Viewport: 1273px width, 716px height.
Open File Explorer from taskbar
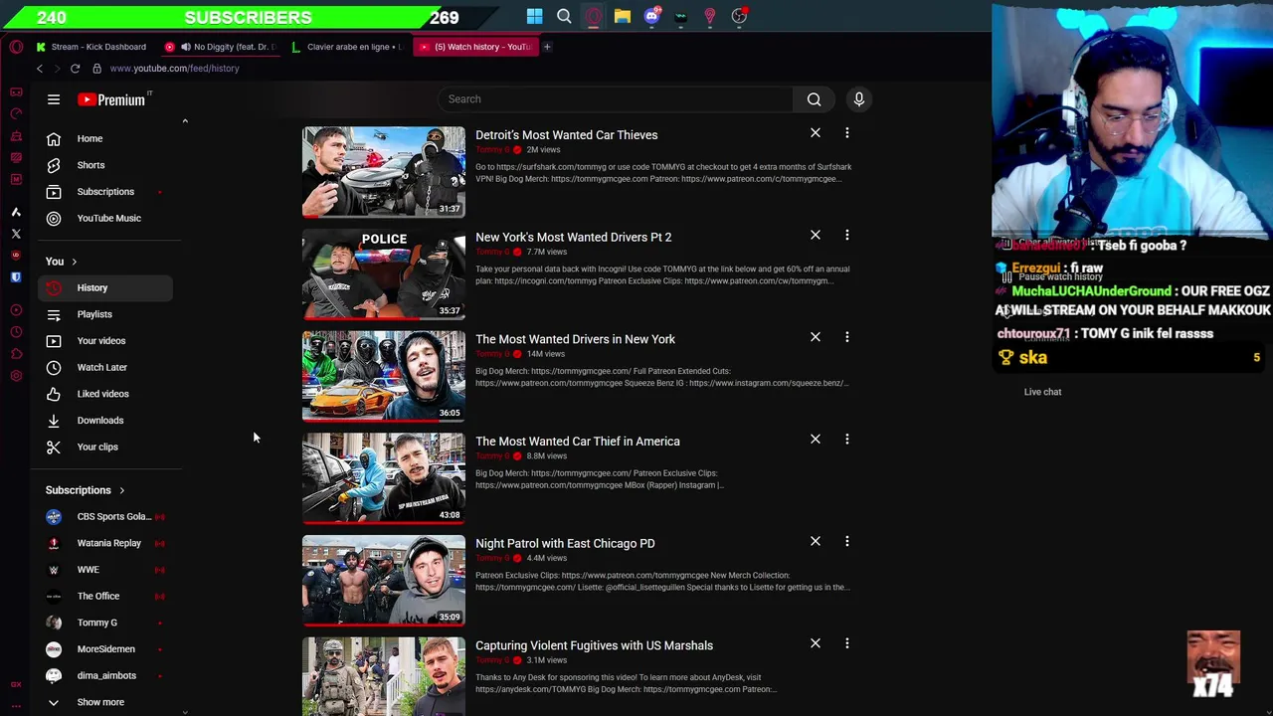pyautogui.click(x=623, y=16)
